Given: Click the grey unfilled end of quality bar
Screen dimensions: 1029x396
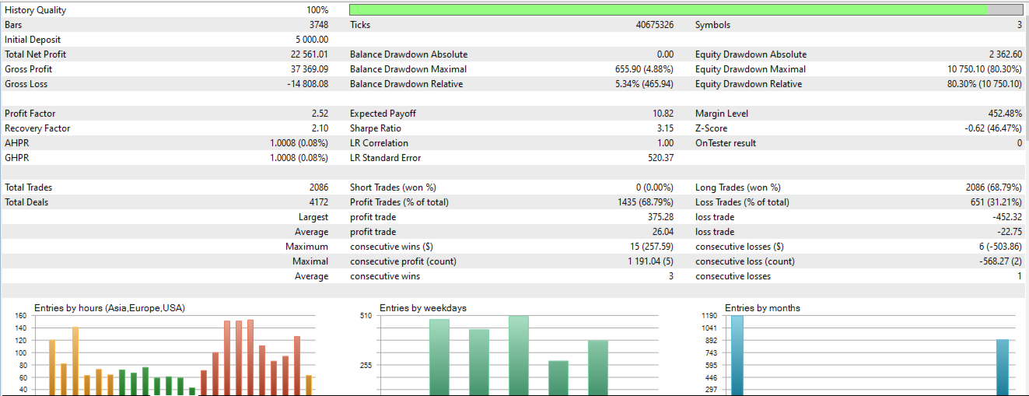Looking at the screenshot, I should tap(1005, 10).
